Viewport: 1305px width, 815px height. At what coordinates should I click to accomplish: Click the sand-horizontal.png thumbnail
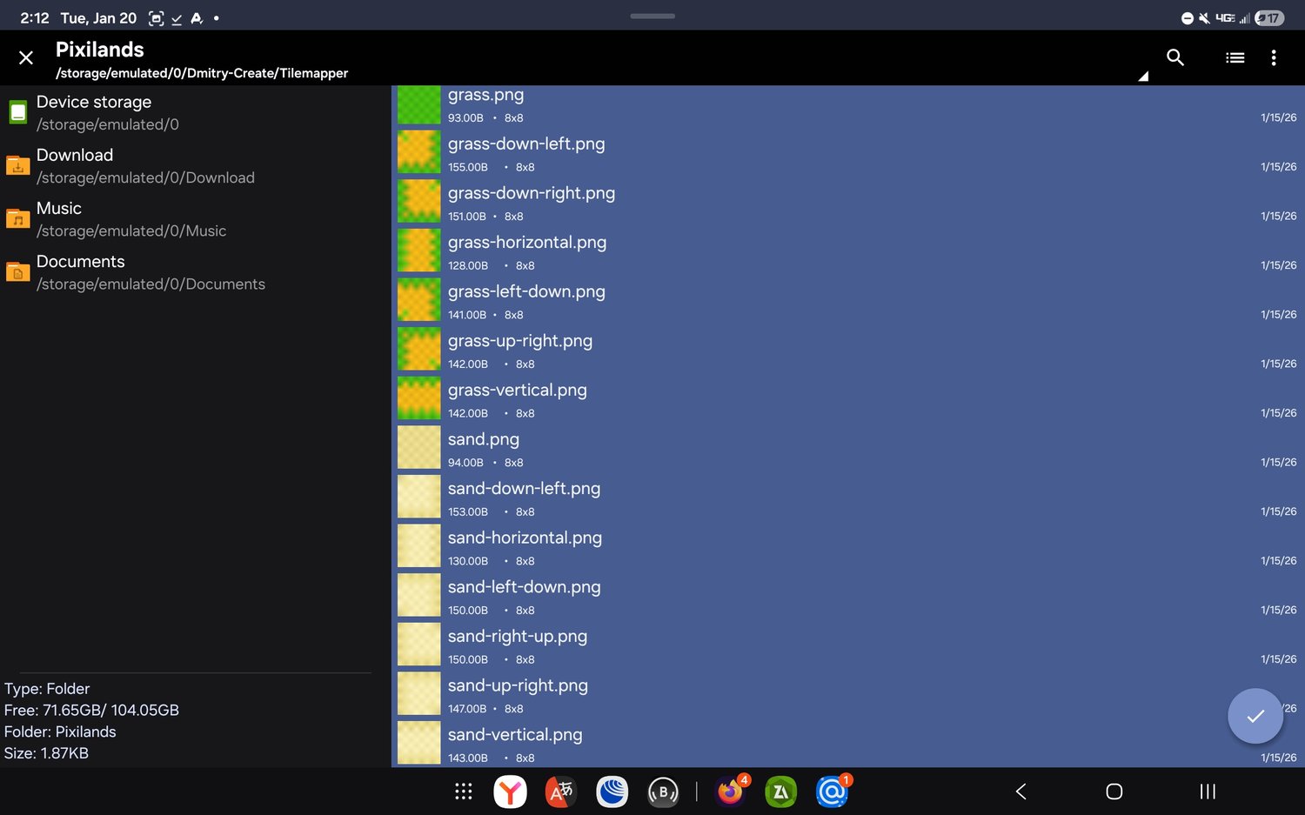coord(419,546)
